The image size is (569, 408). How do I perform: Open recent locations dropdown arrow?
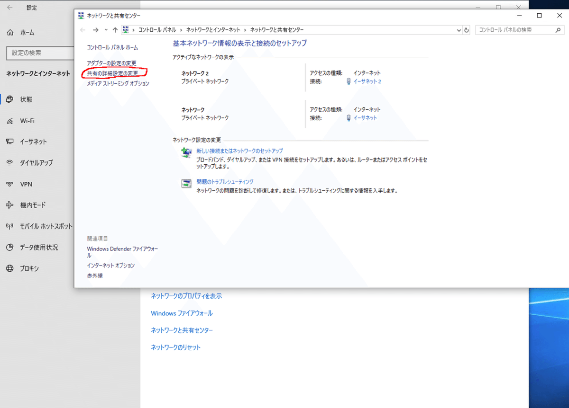pos(106,30)
